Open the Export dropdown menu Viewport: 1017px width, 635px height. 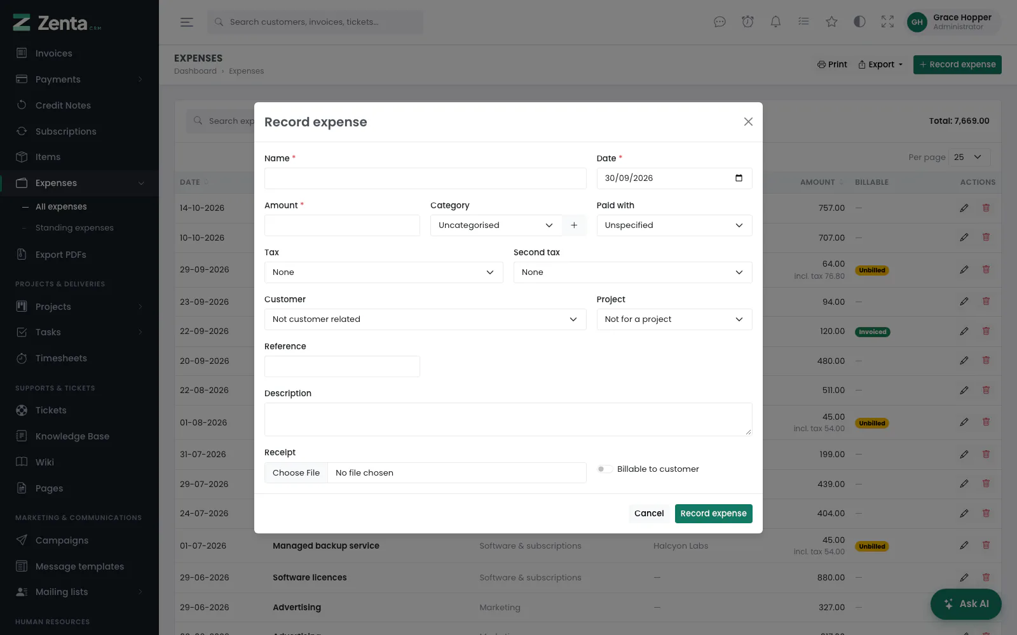[x=880, y=65]
